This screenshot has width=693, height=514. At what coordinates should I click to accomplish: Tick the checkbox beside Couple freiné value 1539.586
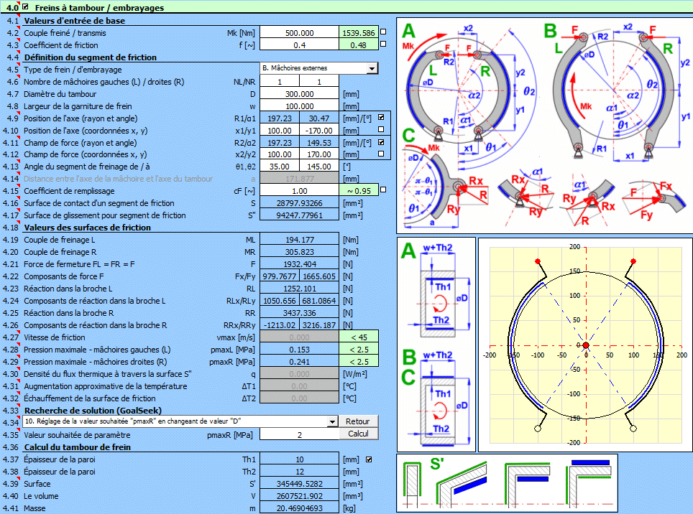tap(383, 32)
